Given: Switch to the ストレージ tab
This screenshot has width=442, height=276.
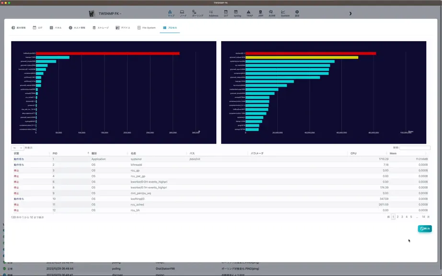Looking at the screenshot, I should click(x=100, y=28).
